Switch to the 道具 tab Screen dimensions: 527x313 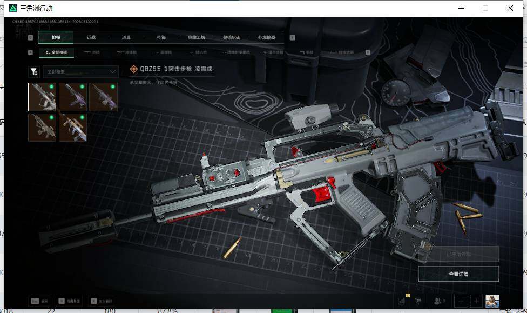tap(126, 37)
